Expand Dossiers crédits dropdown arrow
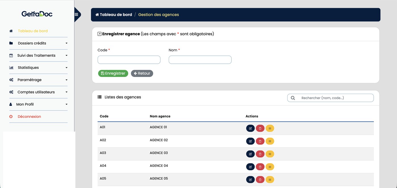 tap(66, 43)
